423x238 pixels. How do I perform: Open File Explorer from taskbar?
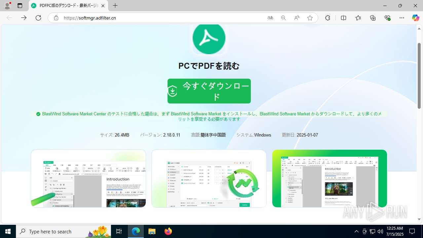[152, 231]
